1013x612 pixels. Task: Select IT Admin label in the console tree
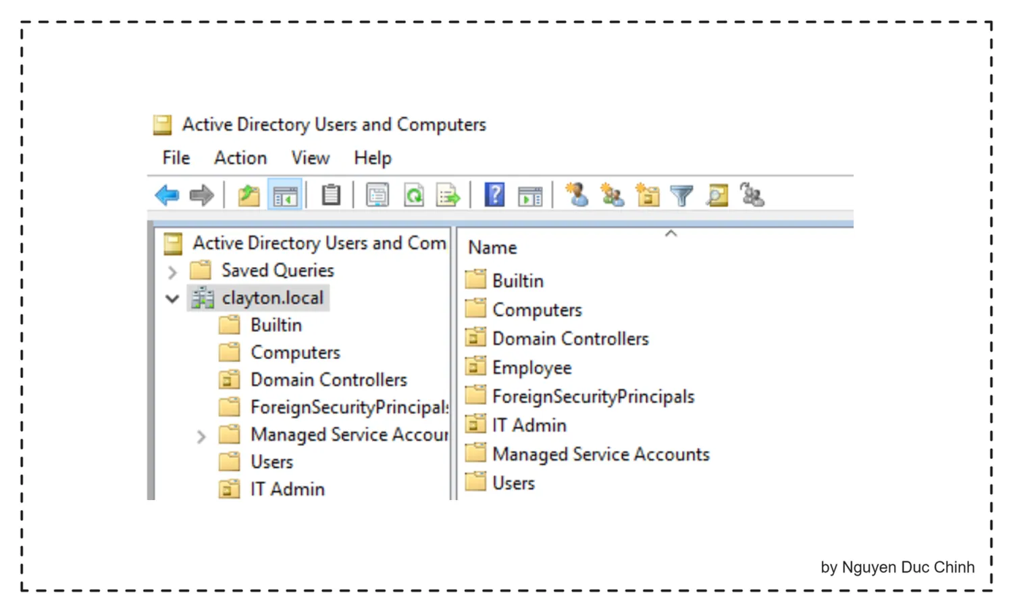pyautogui.click(x=288, y=489)
